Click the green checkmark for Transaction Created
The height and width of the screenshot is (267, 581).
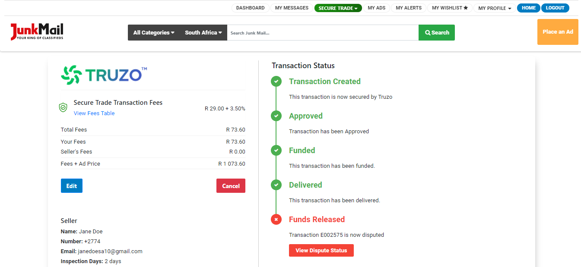(276, 81)
